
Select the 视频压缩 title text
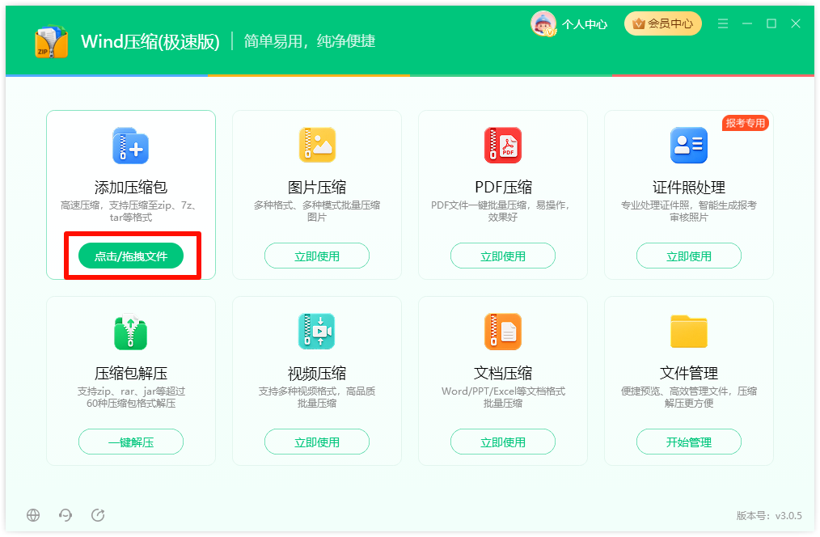pos(317,374)
